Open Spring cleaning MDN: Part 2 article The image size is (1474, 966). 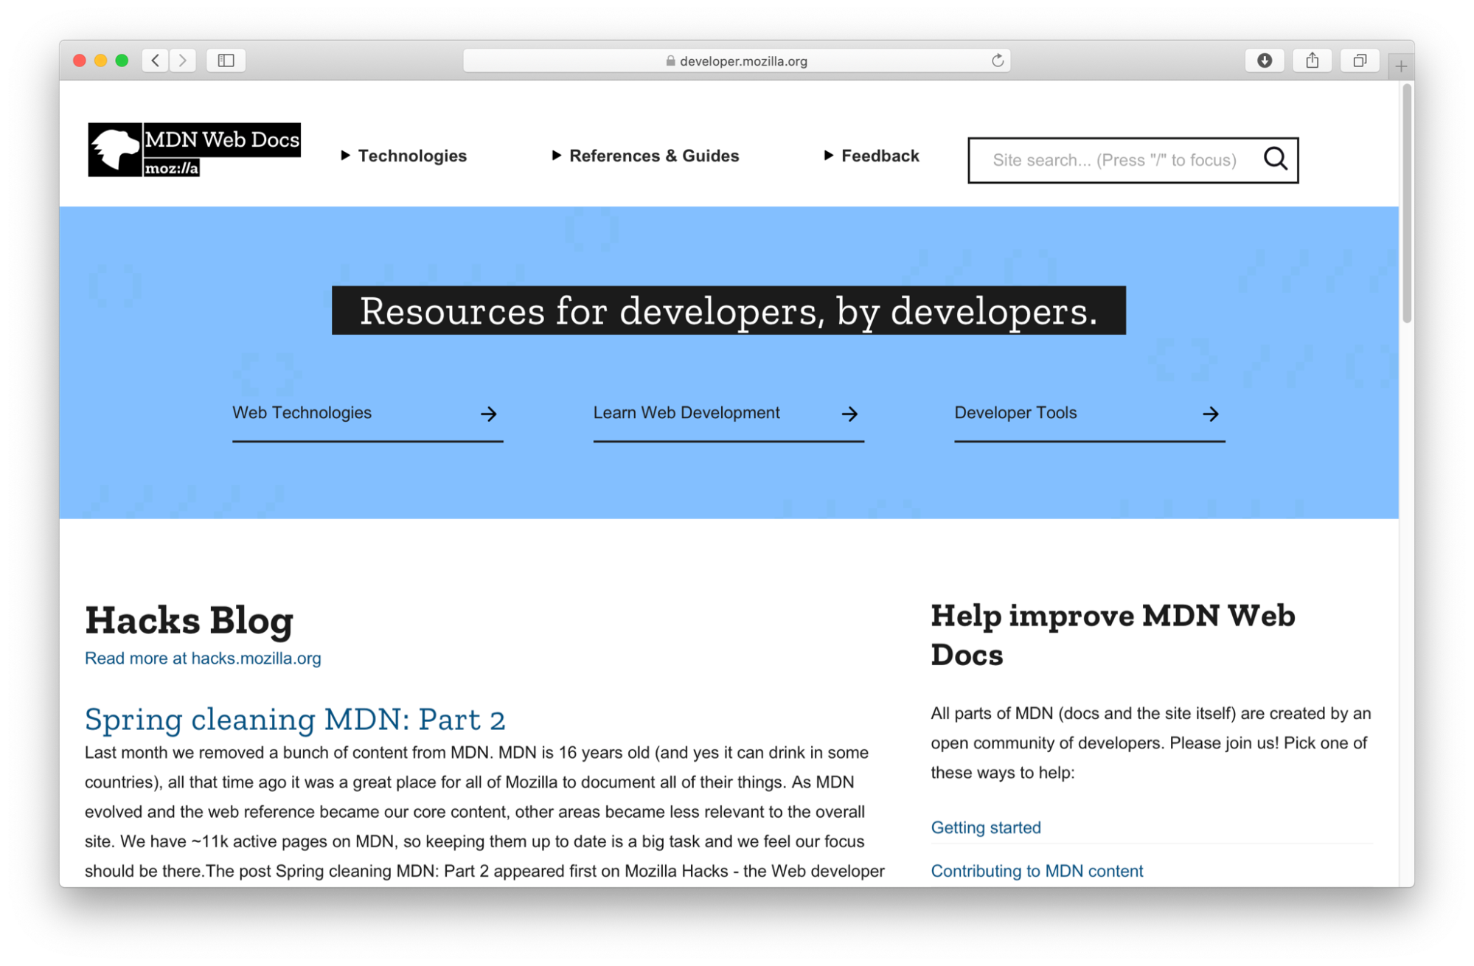[295, 719]
